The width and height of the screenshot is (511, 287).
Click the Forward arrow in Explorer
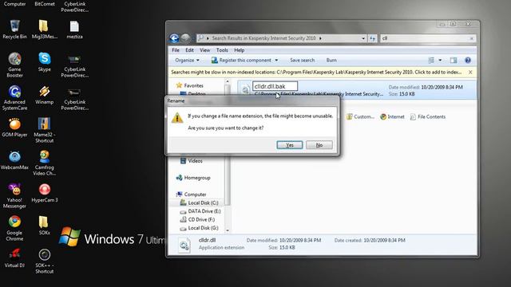pos(185,38)
